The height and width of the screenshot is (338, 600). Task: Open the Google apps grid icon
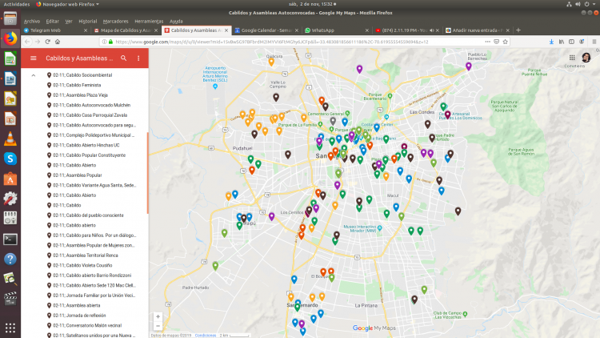[573, 58]
